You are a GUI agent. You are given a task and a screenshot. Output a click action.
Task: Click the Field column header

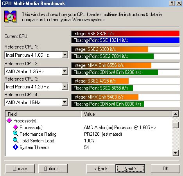click(x=43, y=114)
